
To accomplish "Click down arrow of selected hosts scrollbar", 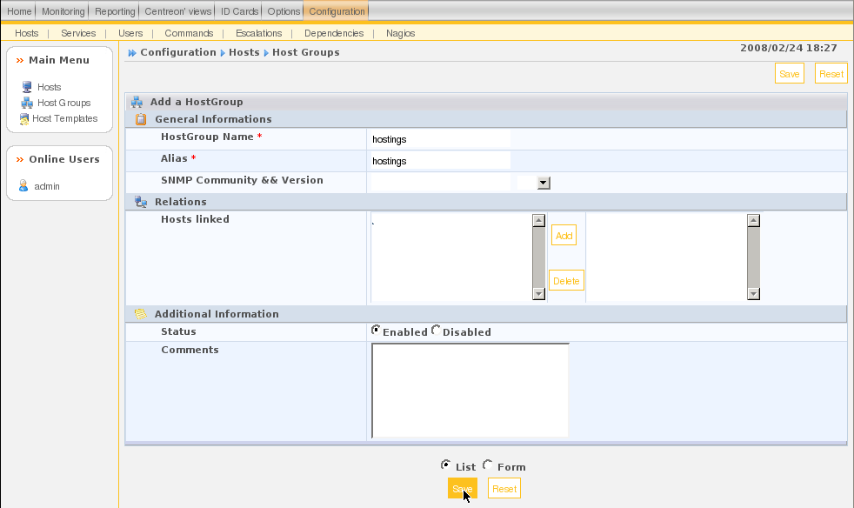I will 754,294.
